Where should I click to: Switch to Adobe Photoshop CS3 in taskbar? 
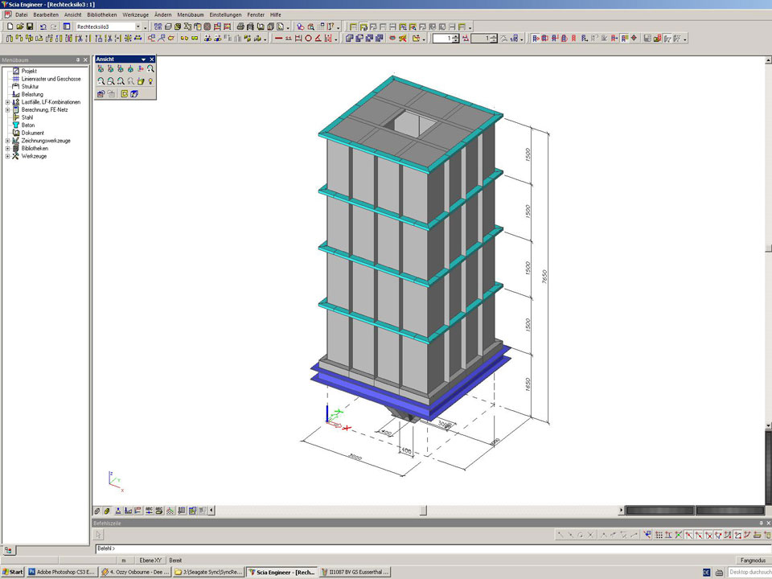click(63, 573)
